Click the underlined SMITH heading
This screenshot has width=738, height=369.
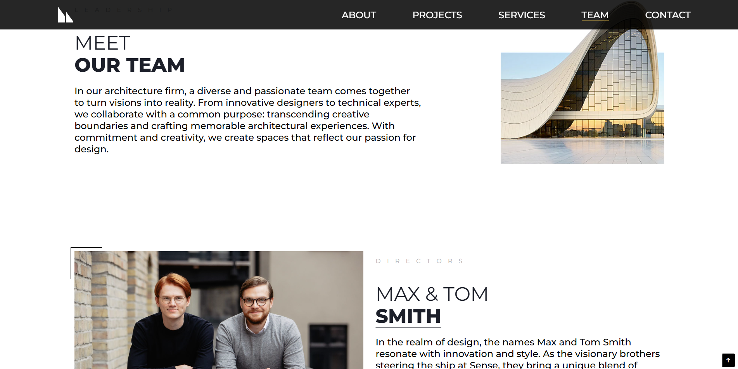point(408,316)
